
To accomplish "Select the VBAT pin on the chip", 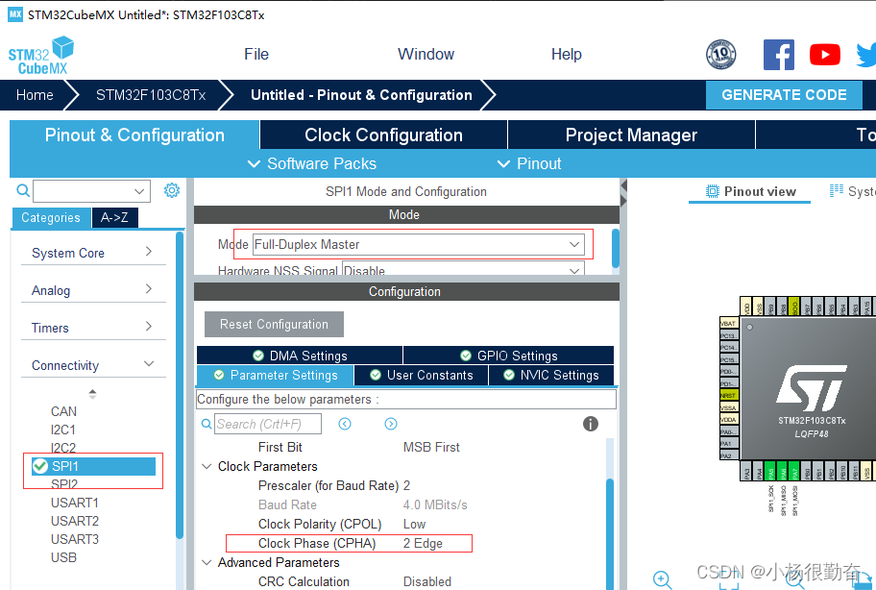I will pos(729,323).
